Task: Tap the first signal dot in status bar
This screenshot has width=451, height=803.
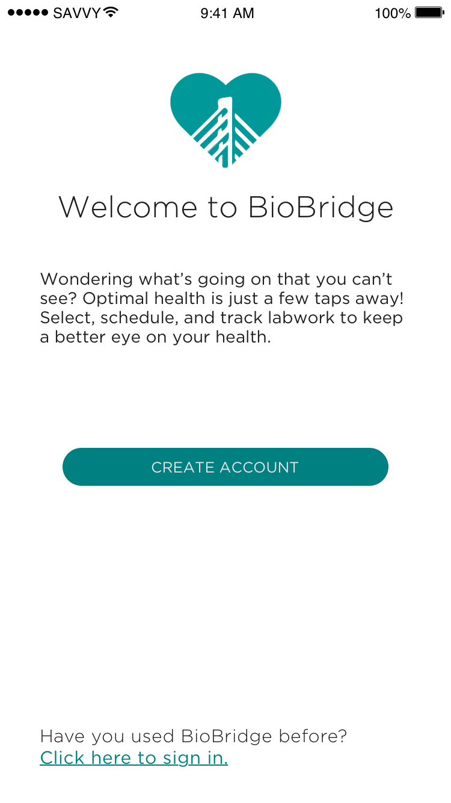Action: [x=11, y=13]
